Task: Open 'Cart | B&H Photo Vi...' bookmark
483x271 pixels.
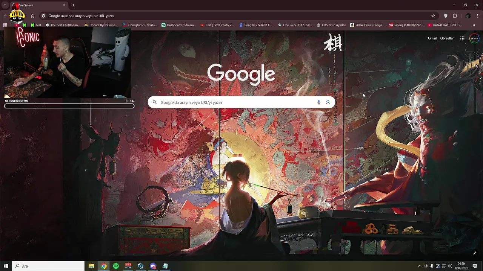Action: point(217,25)
